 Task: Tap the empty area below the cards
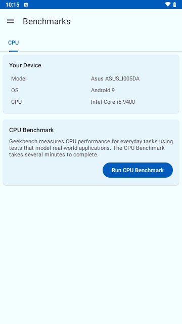[91, 254]
